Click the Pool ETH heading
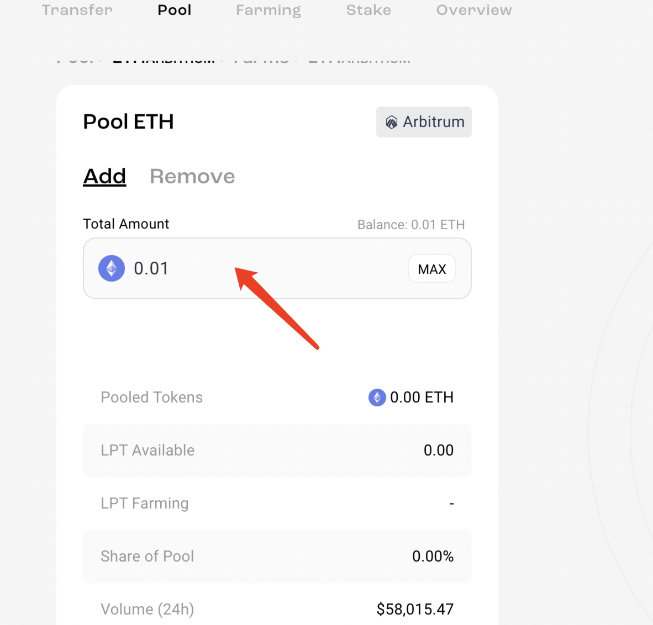The image size is (653, 625). point(128,122)
